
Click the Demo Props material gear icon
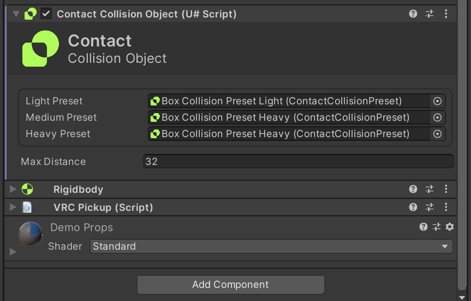click(x=449, y=227)
